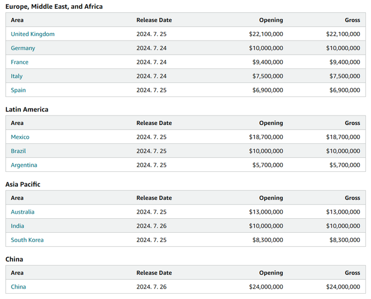The height and width of the screenshot is (299, 371).
Task: Click the Europe, Middle East, and Africa heading
Action: [54, 6]
